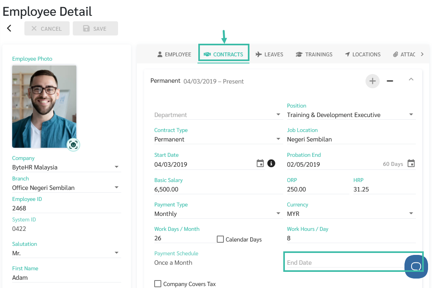Open the Probation End calendar picker
432x288 pixels.
coord(411,164)
